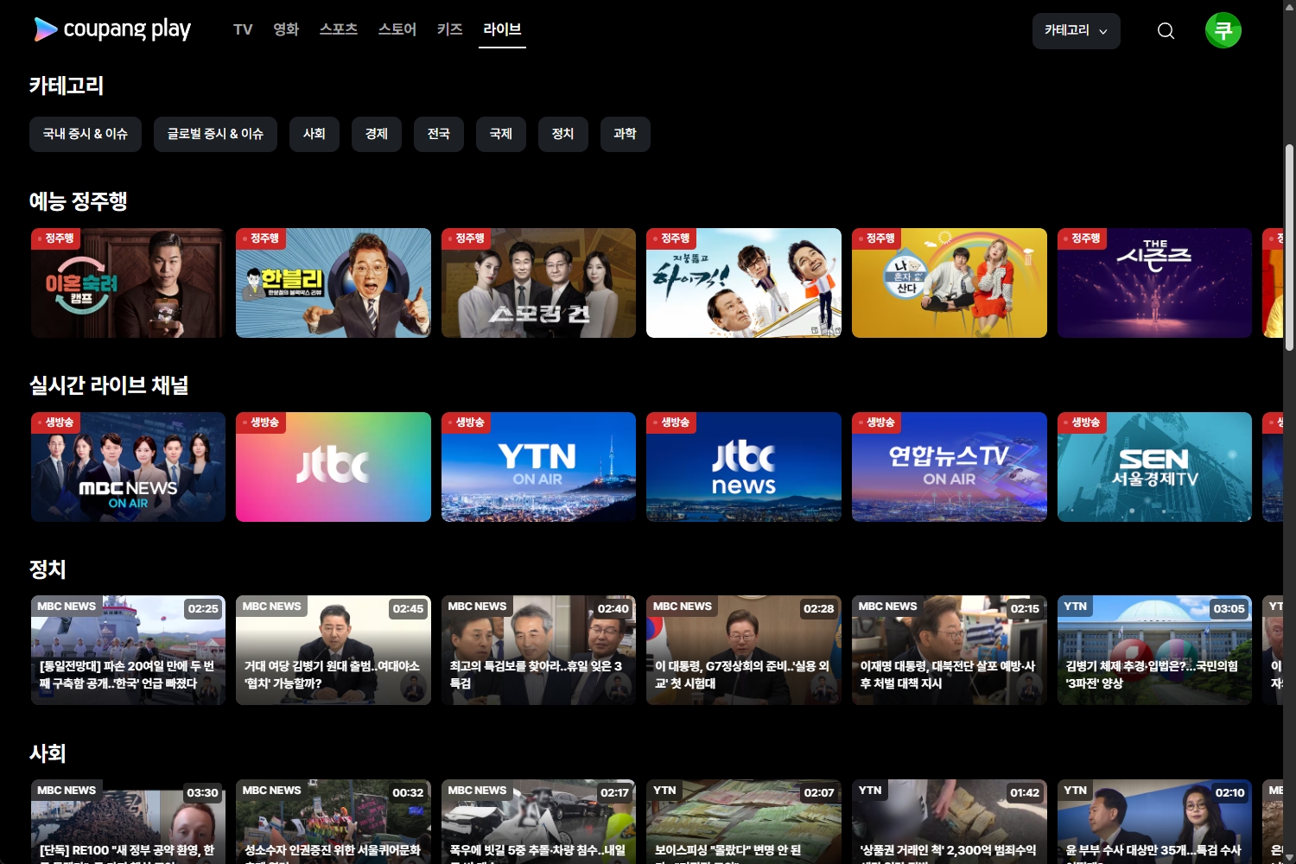Play the 김병기 체제 추경 YTN clip
Image resolution: width=1296 pixels, height=864 pixels.
1154,650
